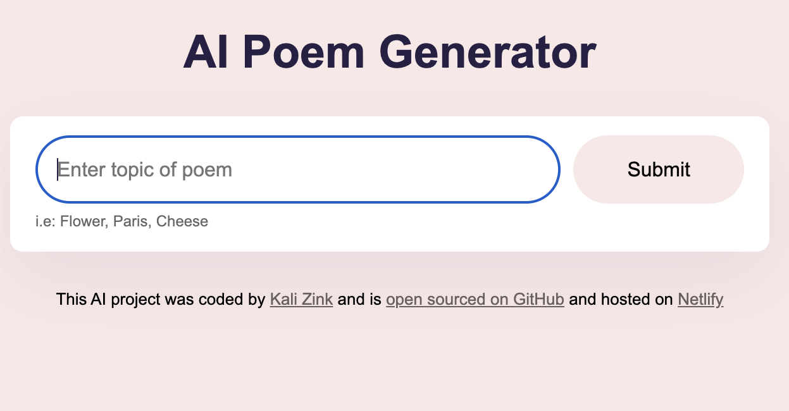The height and width of the screenshot is (411, 789).
Task: Click the Kali Zink author credit
Action: (301, 299)
